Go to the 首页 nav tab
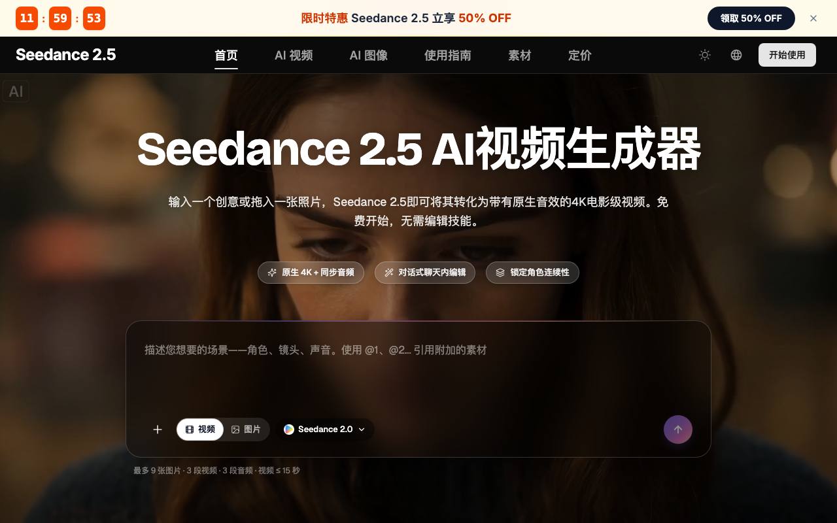837x523 pixels. [226, 56]
